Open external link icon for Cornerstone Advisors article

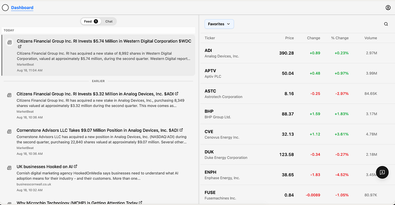pos(181,130)
